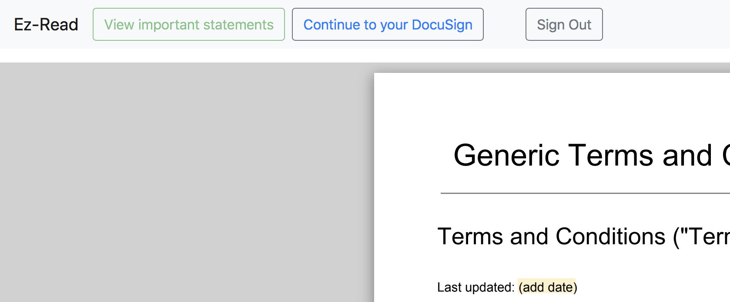
Task: Click the word and in the document title
Action: [x=687, y=156]
